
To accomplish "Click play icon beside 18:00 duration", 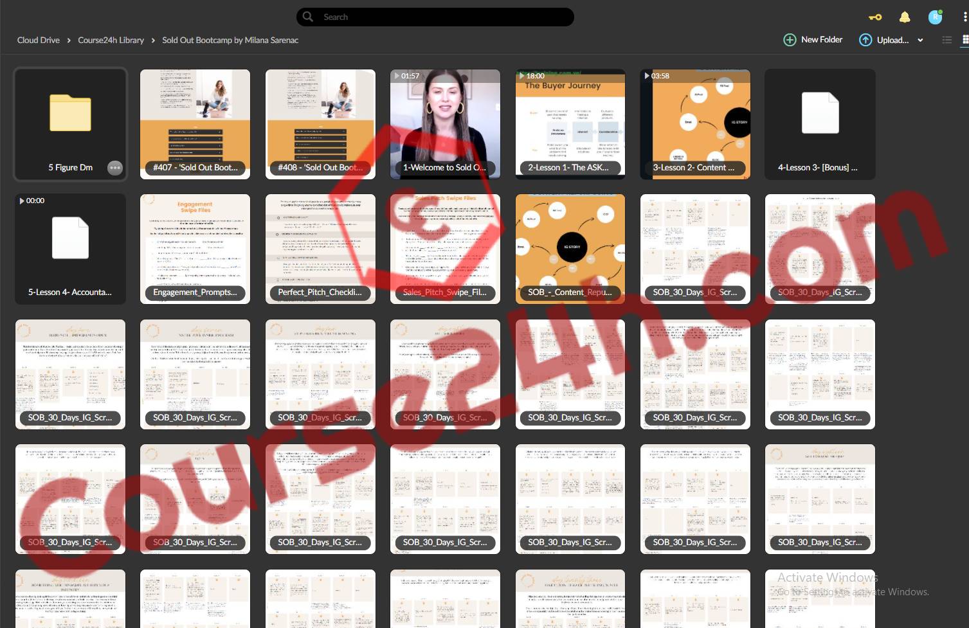I will pyautogui.click(x=521, y=76).
